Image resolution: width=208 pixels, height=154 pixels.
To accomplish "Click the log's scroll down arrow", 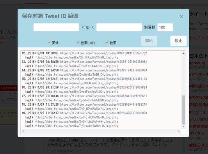I will click(183, 127).
